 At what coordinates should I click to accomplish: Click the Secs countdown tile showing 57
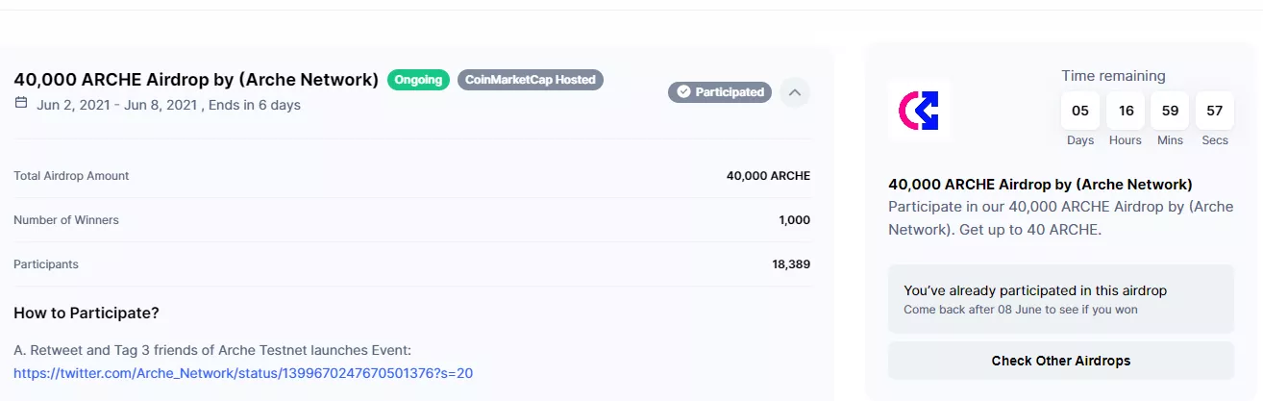click(x=1215, y=111)
